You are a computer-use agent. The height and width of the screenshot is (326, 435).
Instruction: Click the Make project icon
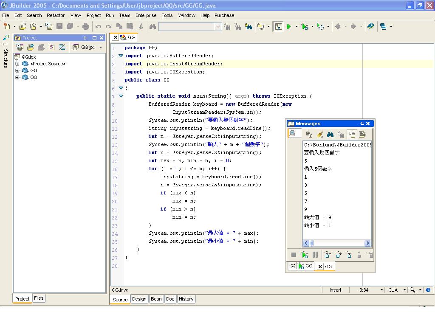tap(260, 26)
